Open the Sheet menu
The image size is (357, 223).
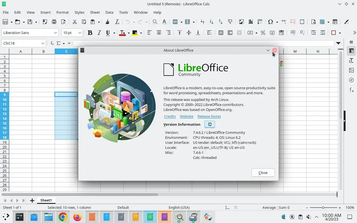click(x=95, y=12)
